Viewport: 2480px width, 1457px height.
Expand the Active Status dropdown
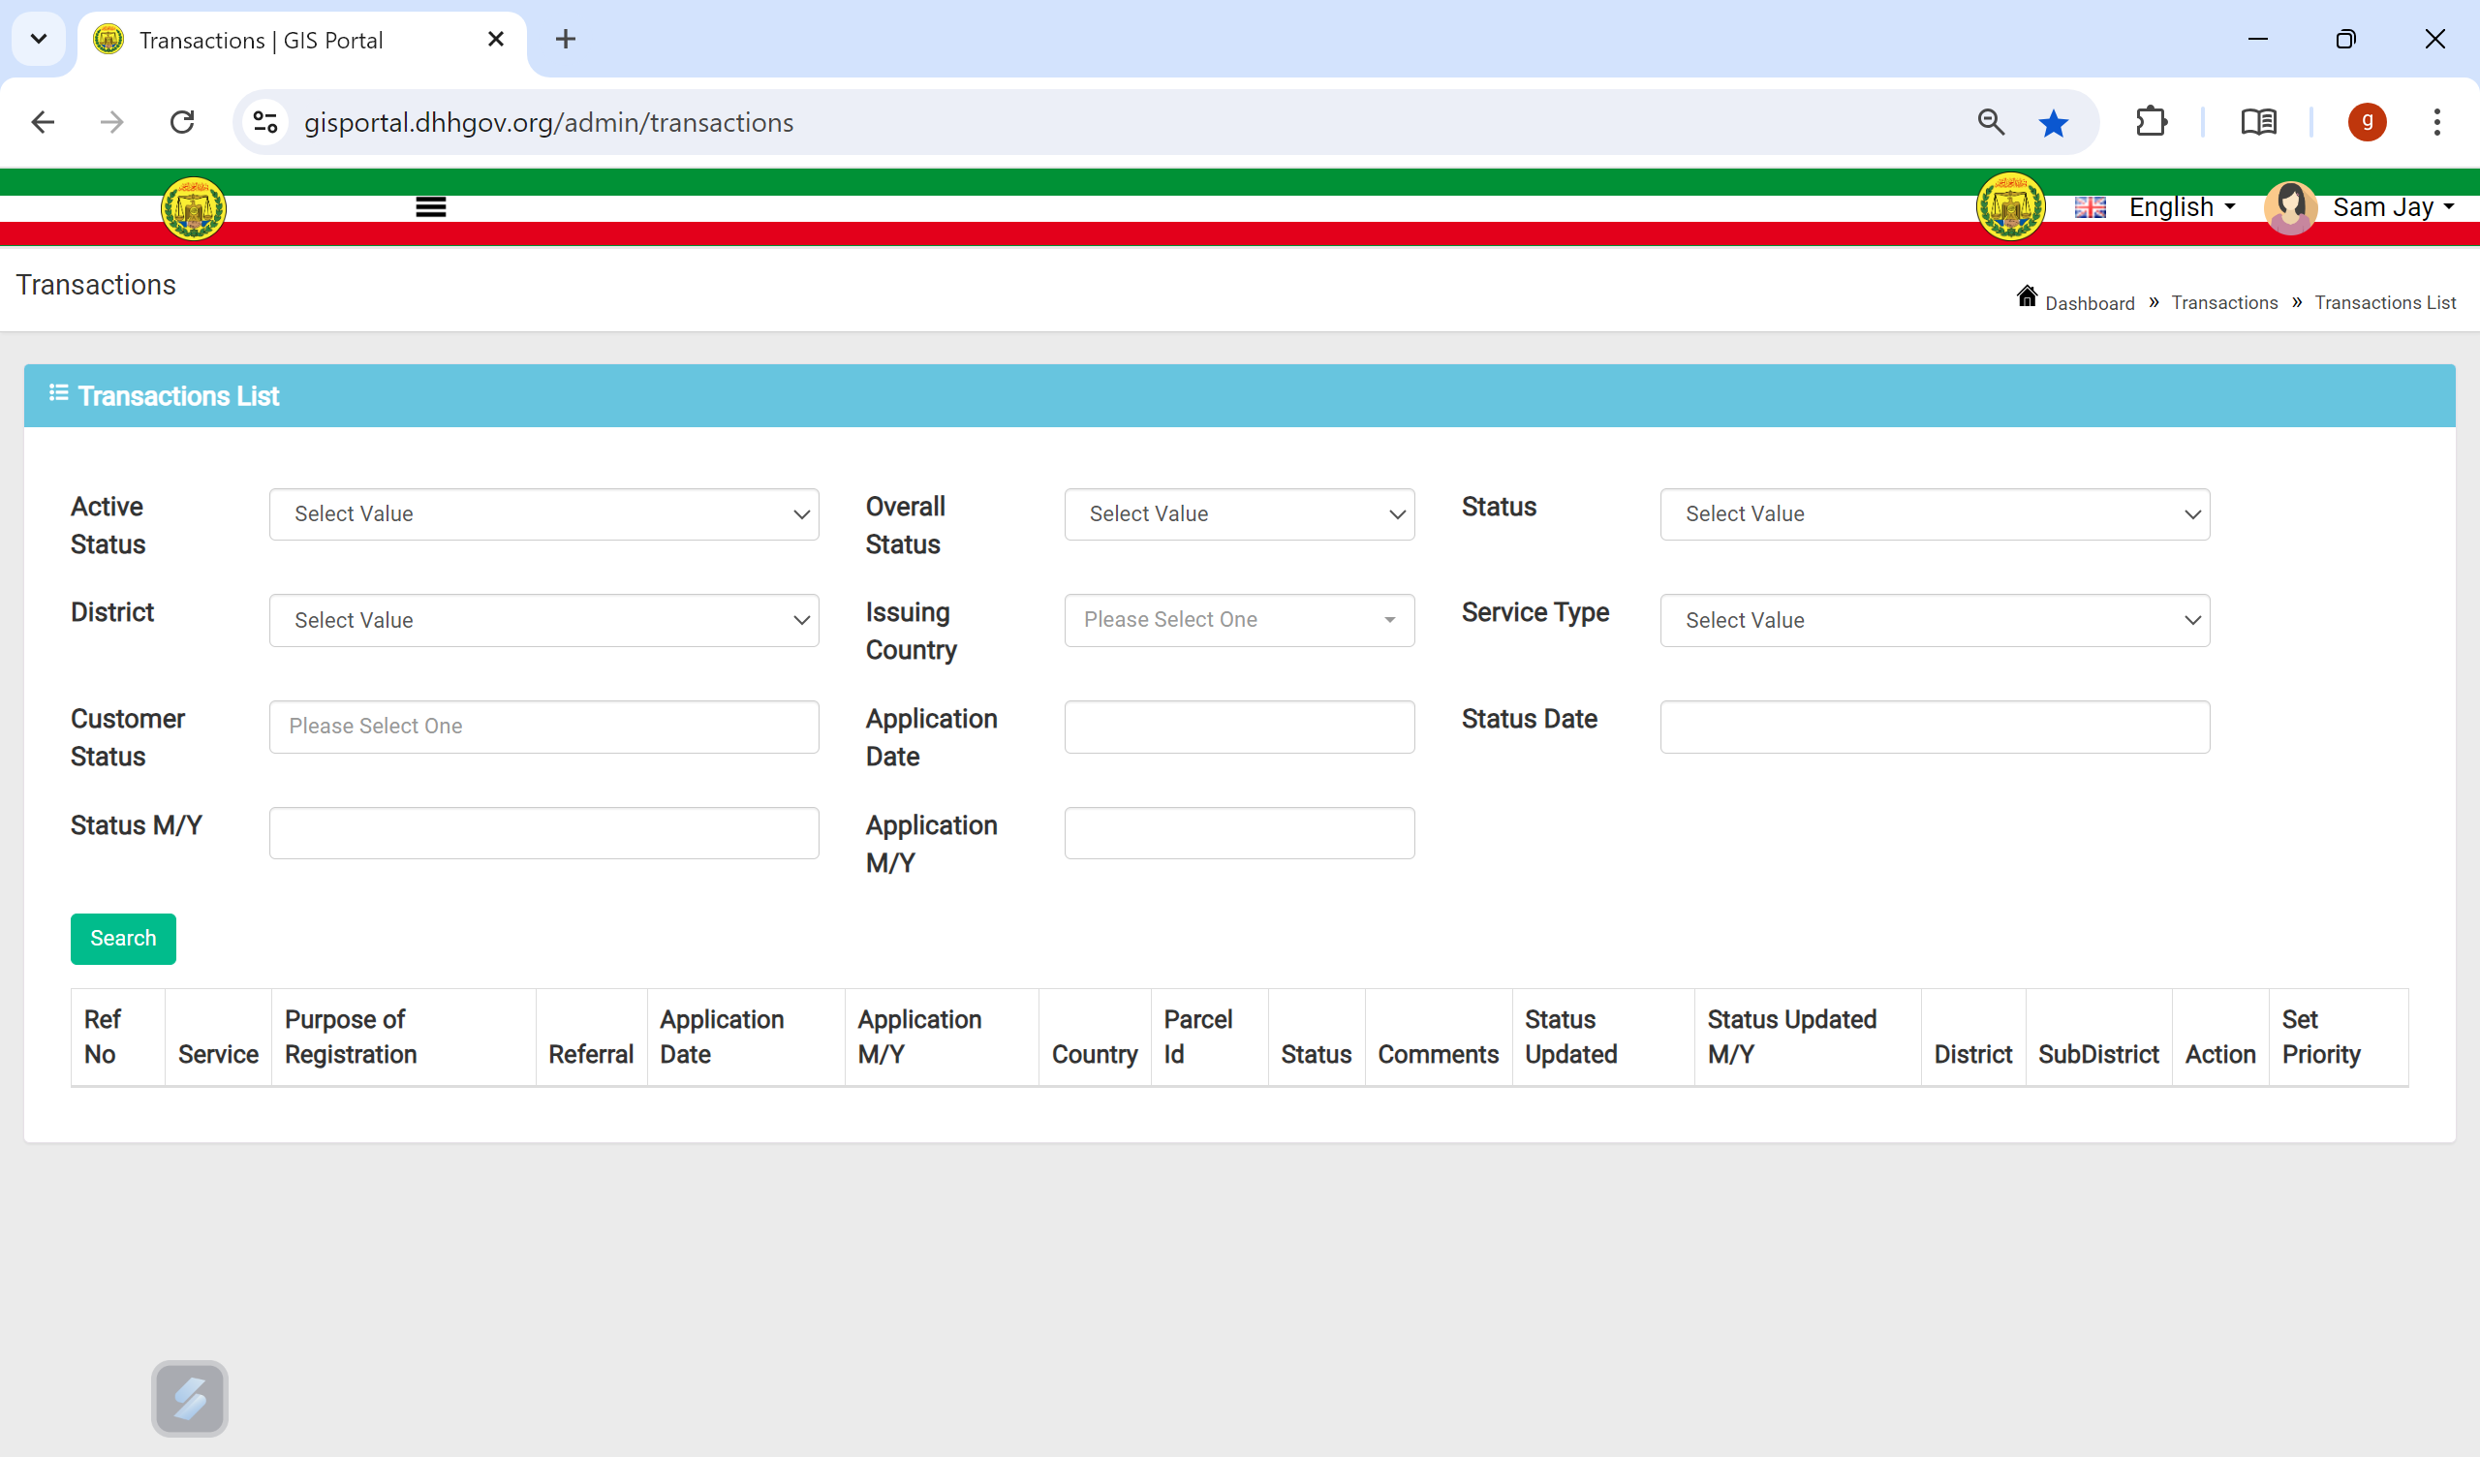tap(544, 513)
